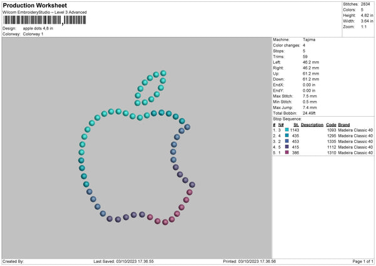
Task: Click the apple dots embroidery design preview
Action: pos(137,147)
